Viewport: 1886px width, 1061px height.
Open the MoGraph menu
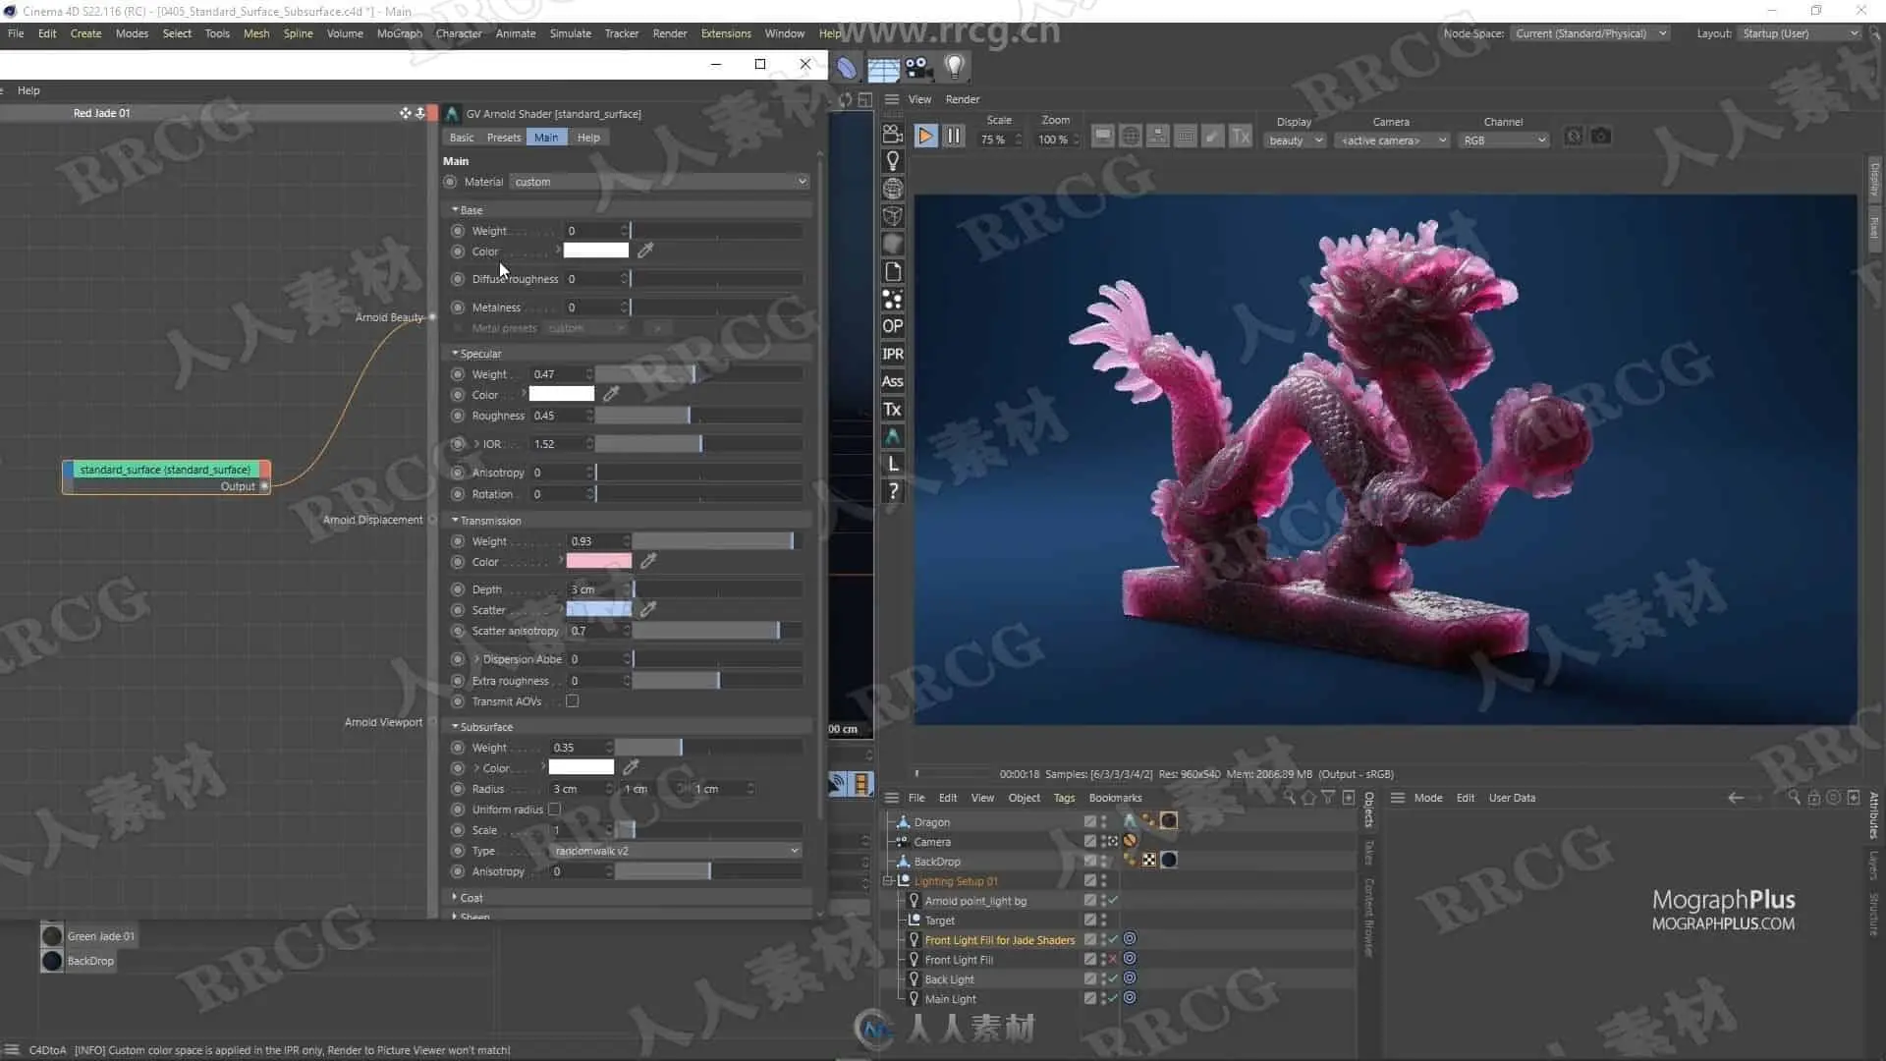(399, 33)
